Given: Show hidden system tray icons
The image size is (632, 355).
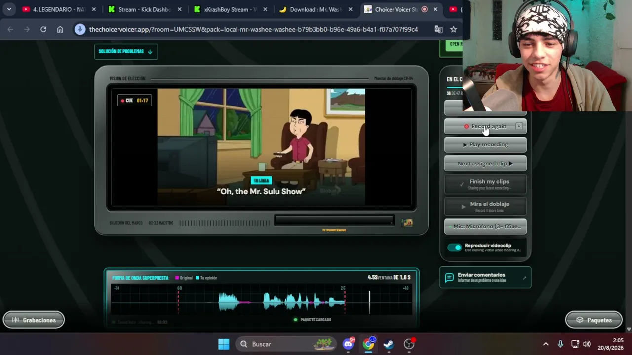Looking at the screenshot, I should click(546, 344).
